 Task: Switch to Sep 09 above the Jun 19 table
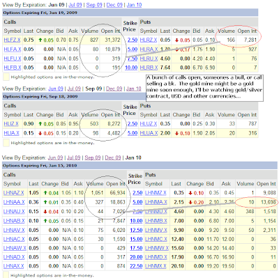click(94, 5)
